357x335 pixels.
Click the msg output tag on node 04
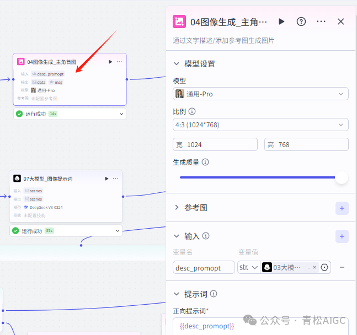point(56,82)
